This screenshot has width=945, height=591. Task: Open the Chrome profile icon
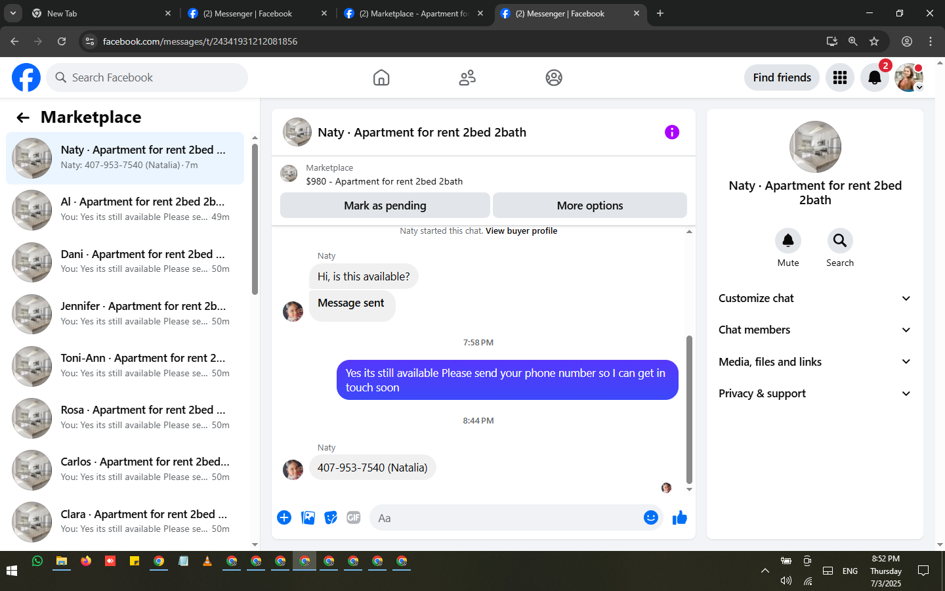[x=907, y=41]
